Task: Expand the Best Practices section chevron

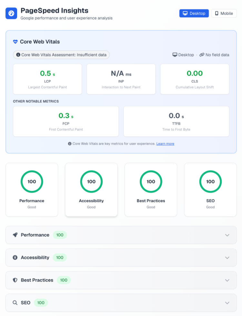Action: (x=227, y=280)
